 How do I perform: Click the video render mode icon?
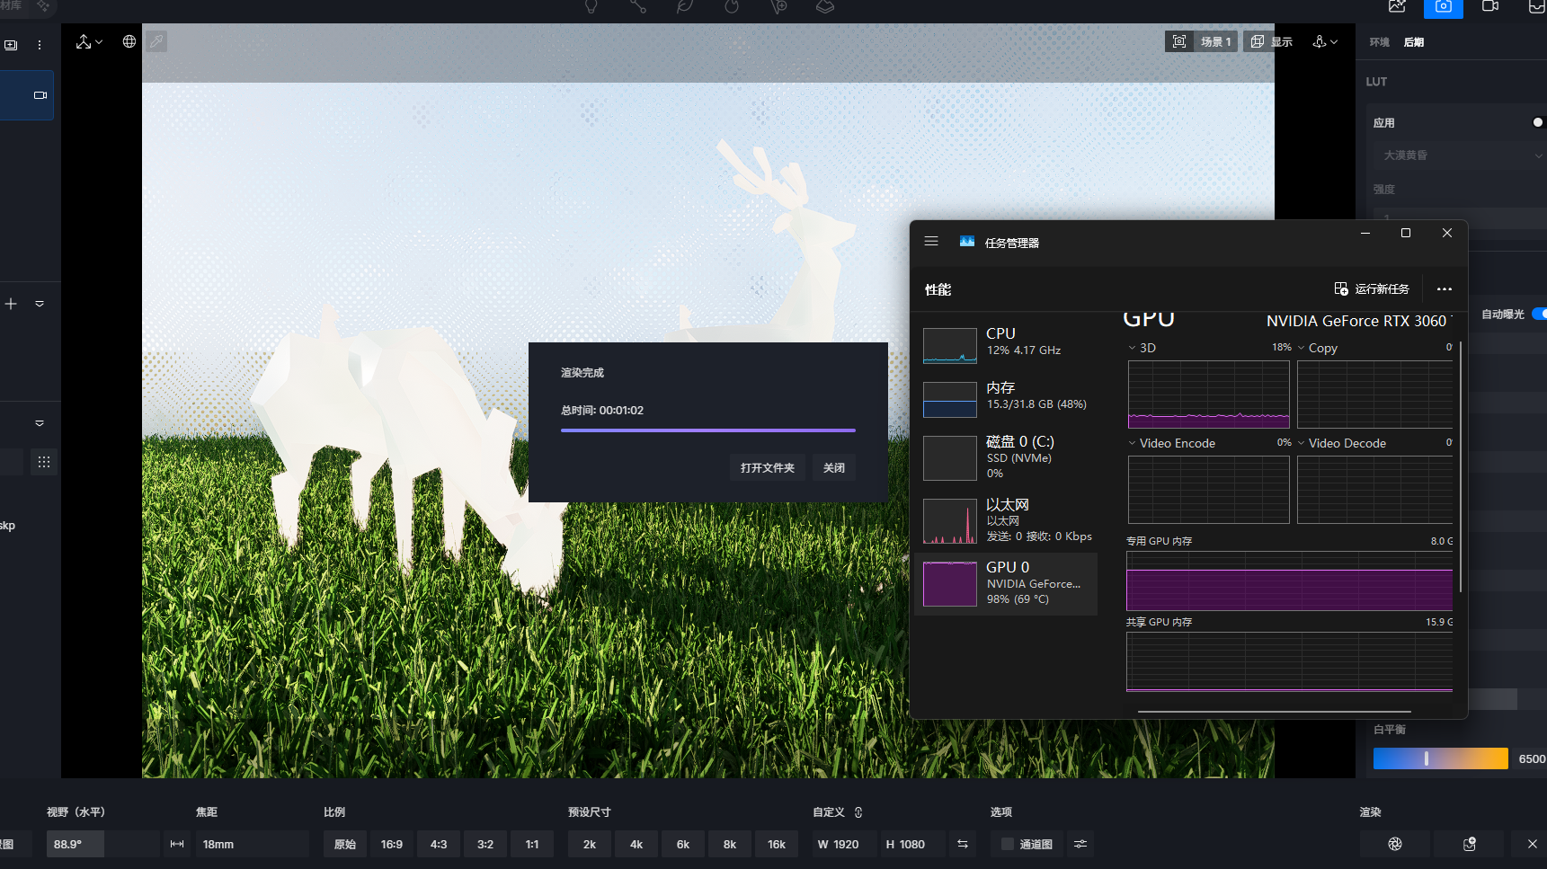[x=1489, y=7]
